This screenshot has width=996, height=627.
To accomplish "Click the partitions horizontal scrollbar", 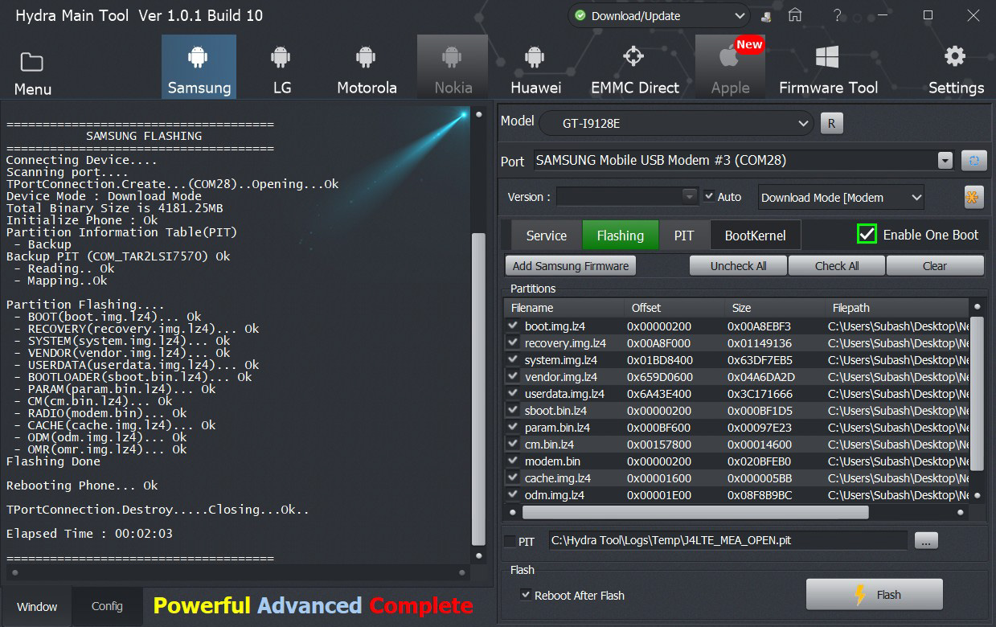I will (695, 512).
